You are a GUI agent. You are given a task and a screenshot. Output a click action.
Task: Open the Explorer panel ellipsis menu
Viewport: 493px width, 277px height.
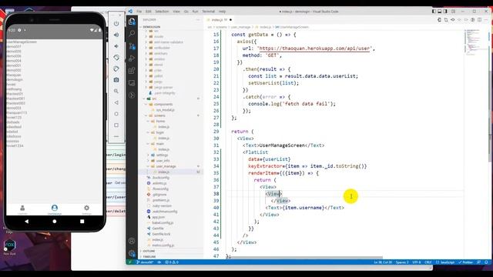coord(198,20)
